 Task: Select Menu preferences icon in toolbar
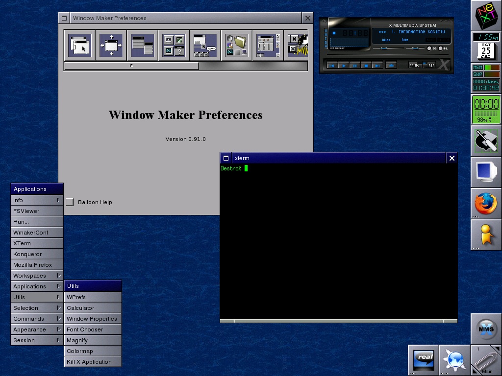(x=143, y=45)
